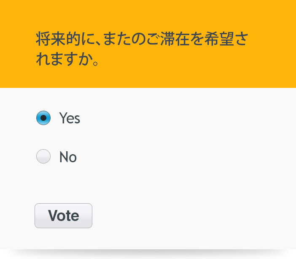Viewport: 296px width, 259px height.
Task: Click the second line "れますか。" text
Action: [x=67, y=59]
